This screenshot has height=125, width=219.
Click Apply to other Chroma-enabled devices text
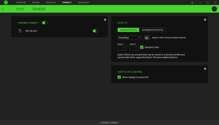[169, 37]
